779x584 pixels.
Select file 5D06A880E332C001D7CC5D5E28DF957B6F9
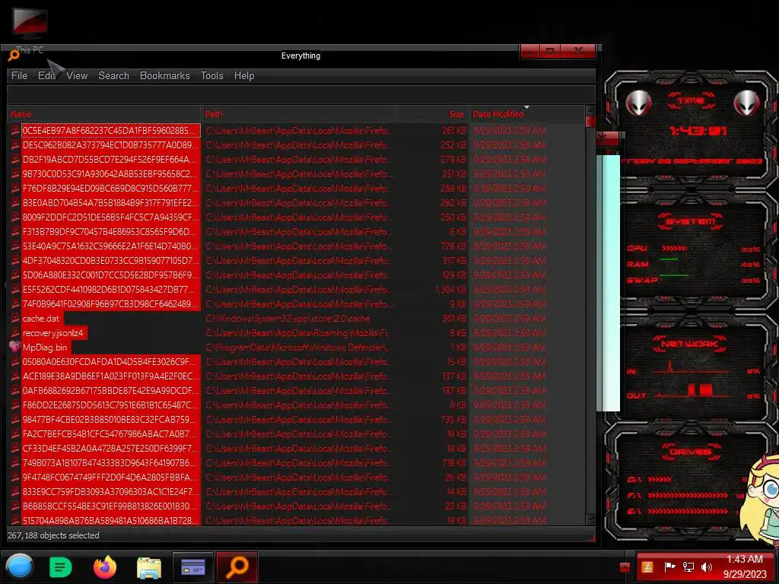[x=110, y=275]
